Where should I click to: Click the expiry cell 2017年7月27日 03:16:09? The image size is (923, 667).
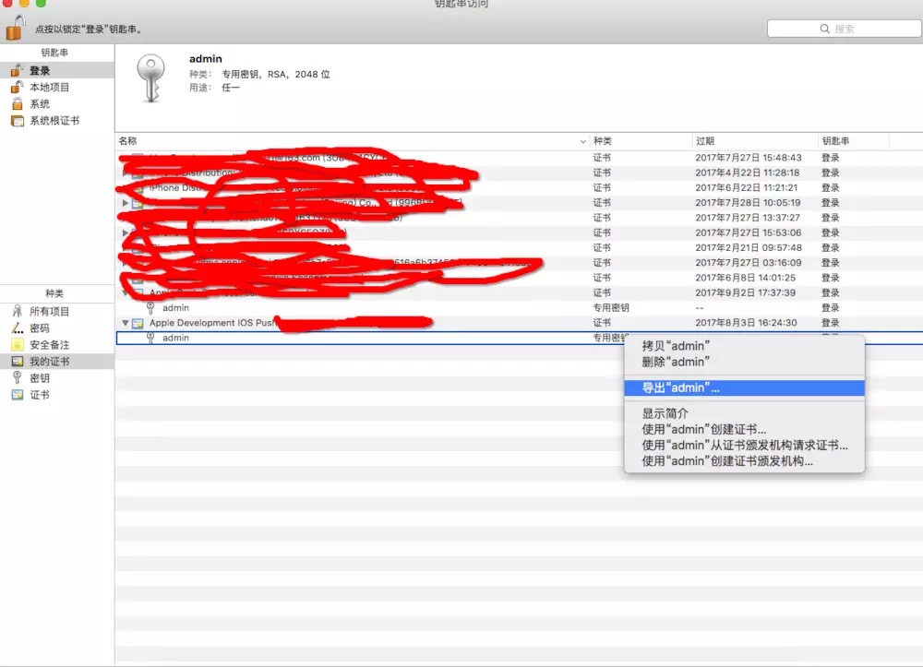749,263
